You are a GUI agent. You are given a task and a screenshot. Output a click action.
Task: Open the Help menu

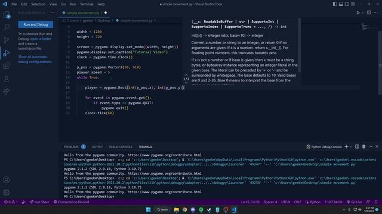click(101, 4)
